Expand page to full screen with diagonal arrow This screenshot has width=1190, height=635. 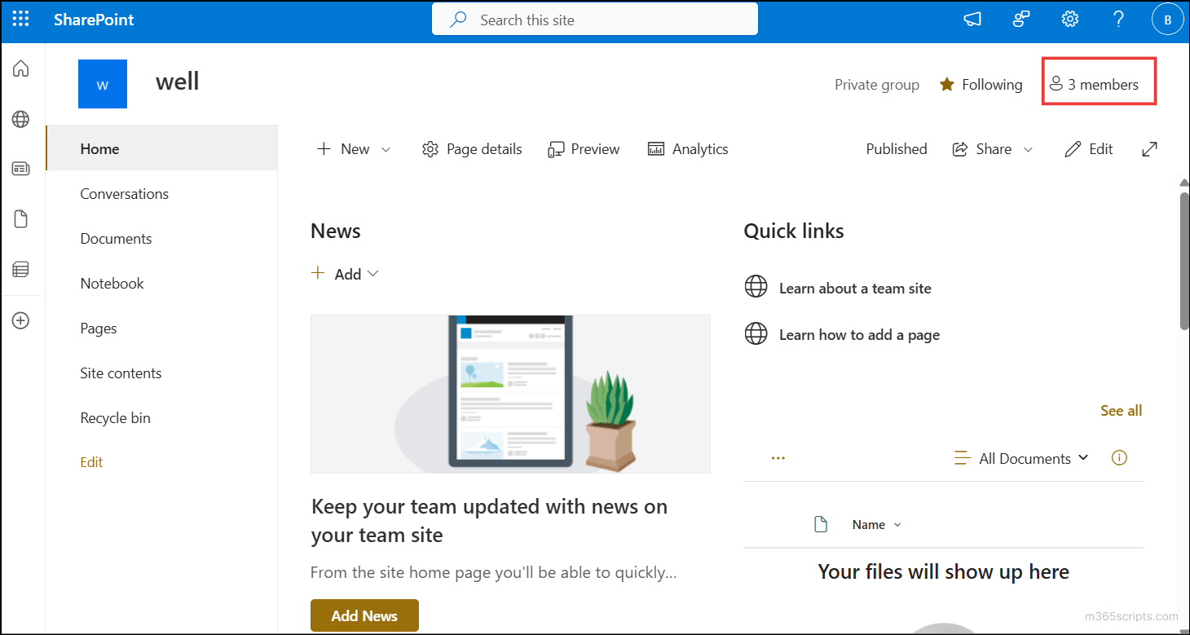coord(1149,148)
